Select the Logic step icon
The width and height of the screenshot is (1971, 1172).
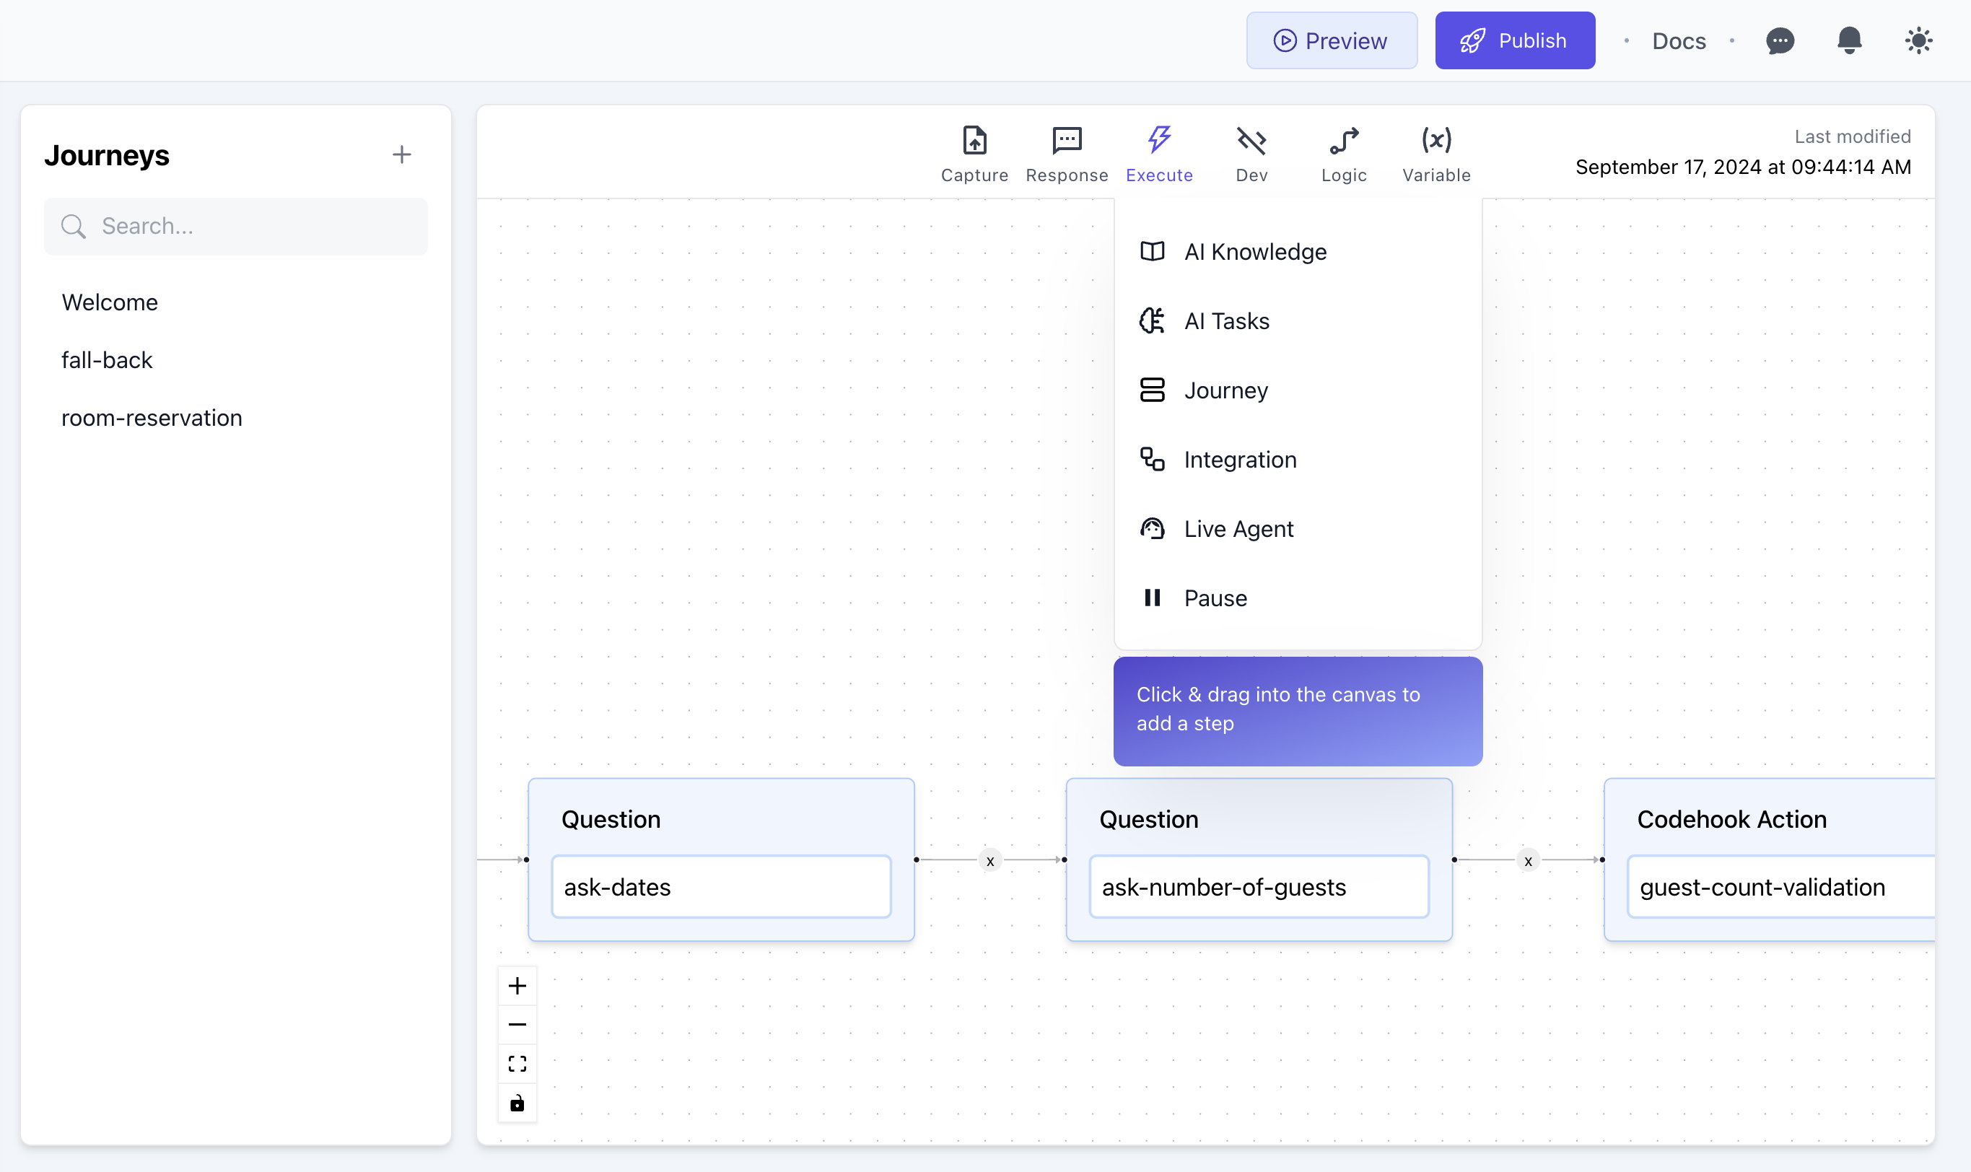(1344, 152)
